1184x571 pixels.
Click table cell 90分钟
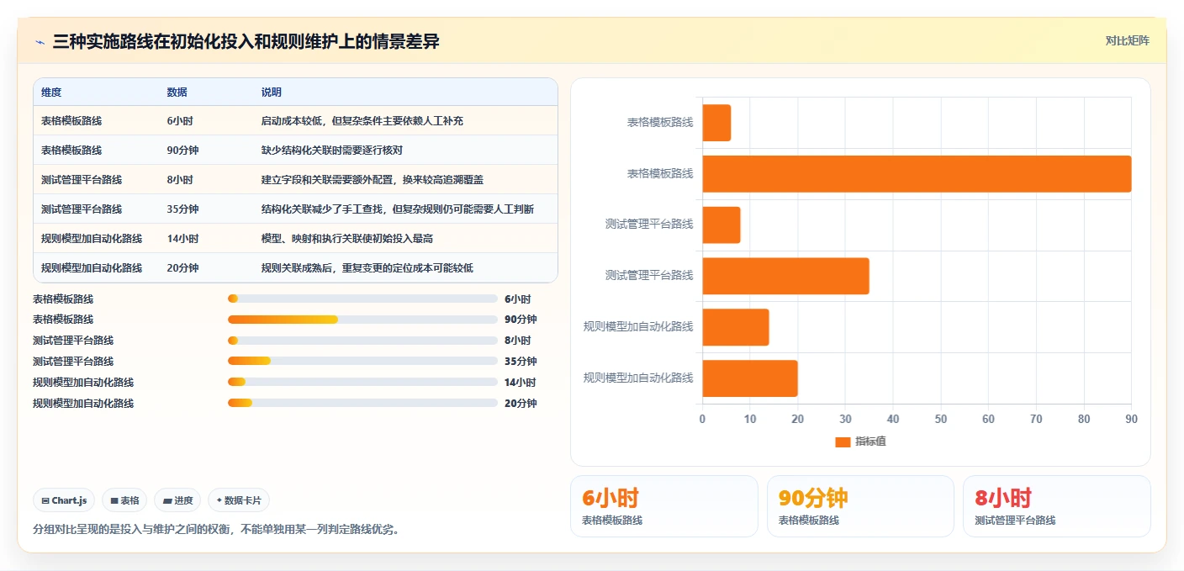(183, 151)
